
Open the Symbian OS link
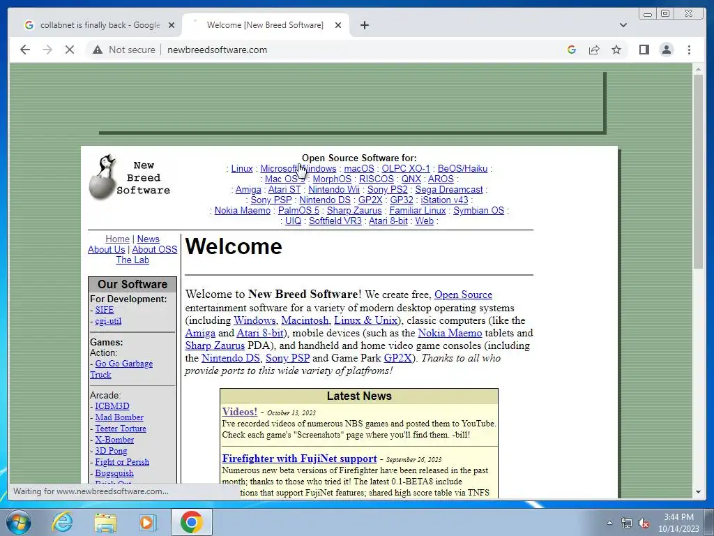click(478, 211)
